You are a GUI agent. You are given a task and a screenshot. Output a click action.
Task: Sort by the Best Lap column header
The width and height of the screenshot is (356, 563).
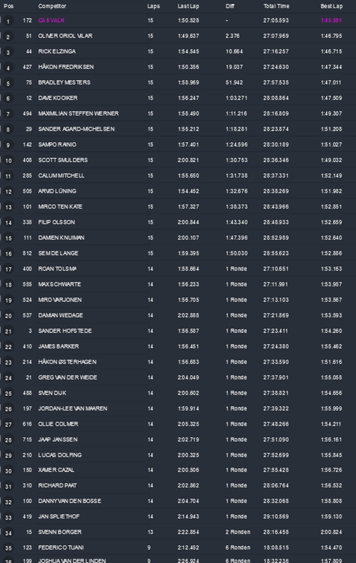click(331, 6)
